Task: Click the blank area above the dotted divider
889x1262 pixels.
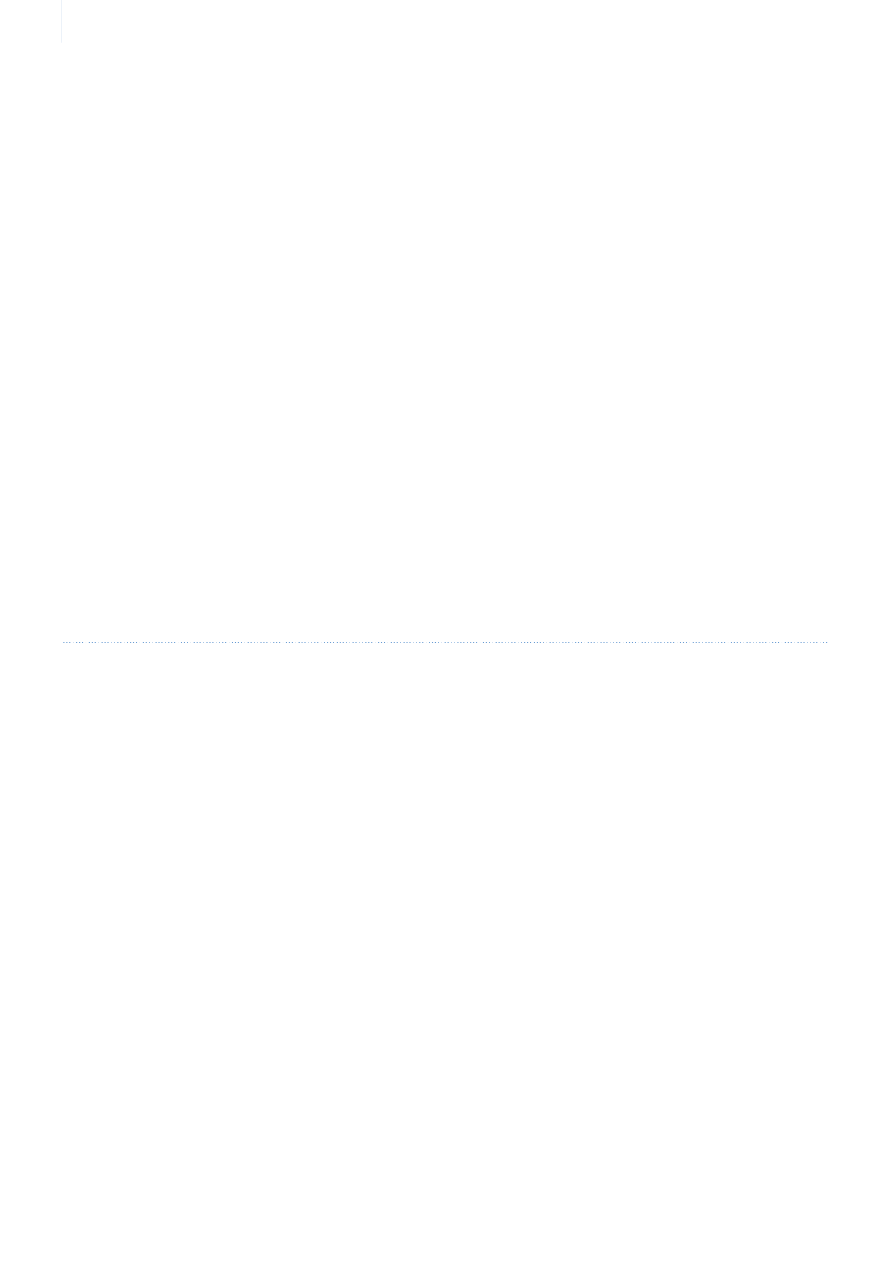Action: point(445,339)
